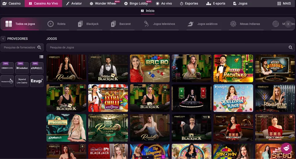The image size is (296, 159).
Task: Open Sic Bo Deluxe game
Action: pos(275,151)
